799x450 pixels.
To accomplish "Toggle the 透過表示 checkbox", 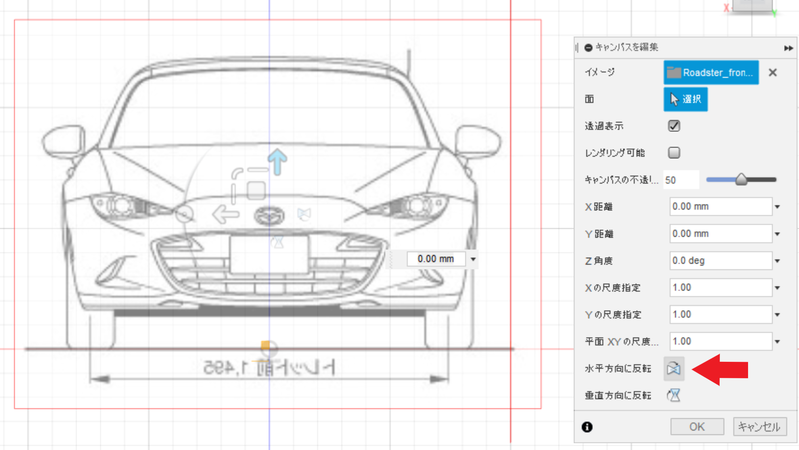I will click(674, 126).
